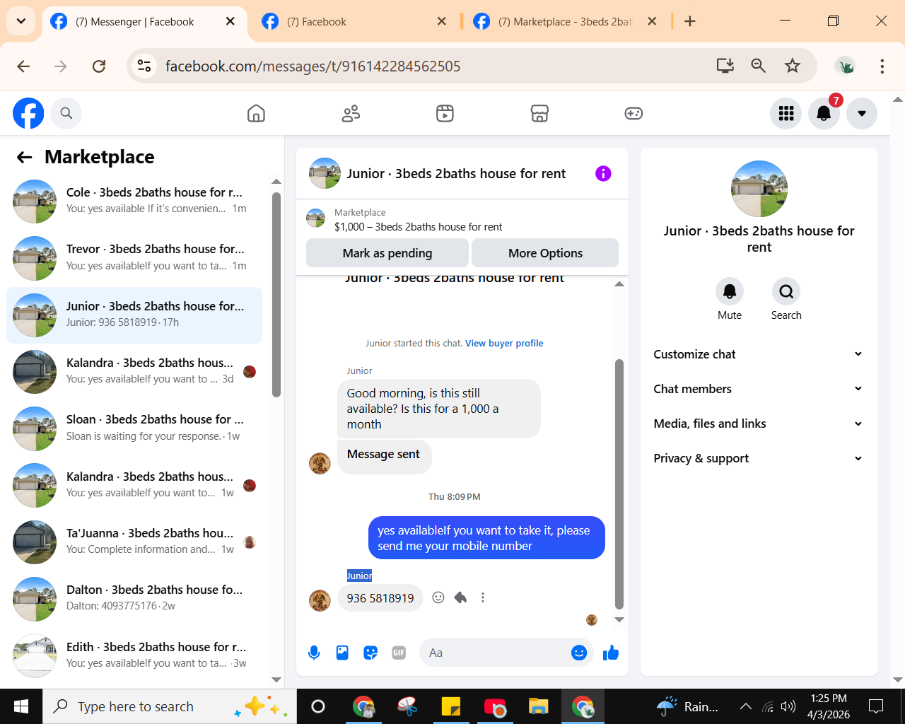Open the GIF picker icon
The height and width of the screenshot is (724, 905).
pos(399,653)
